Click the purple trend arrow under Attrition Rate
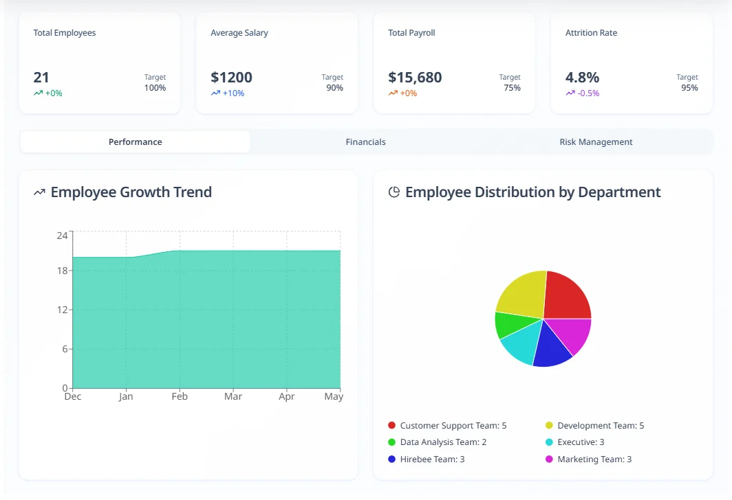This screenshot has width=732, height=500. coord(570,93)
